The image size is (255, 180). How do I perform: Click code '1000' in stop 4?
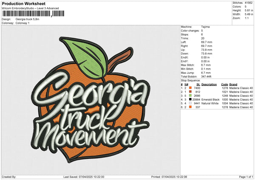tap(225, 100)
